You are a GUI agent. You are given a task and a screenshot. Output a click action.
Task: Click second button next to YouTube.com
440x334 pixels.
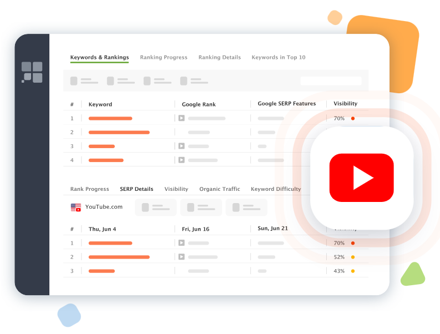click(x=201, y=208)
